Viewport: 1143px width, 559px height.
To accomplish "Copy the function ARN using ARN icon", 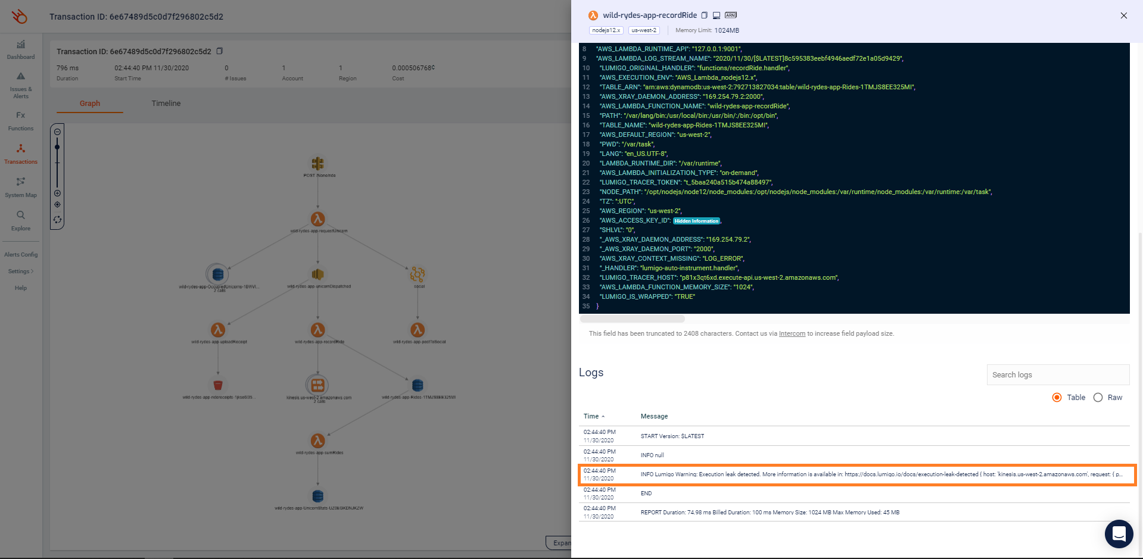I will (x=731, y=15).
